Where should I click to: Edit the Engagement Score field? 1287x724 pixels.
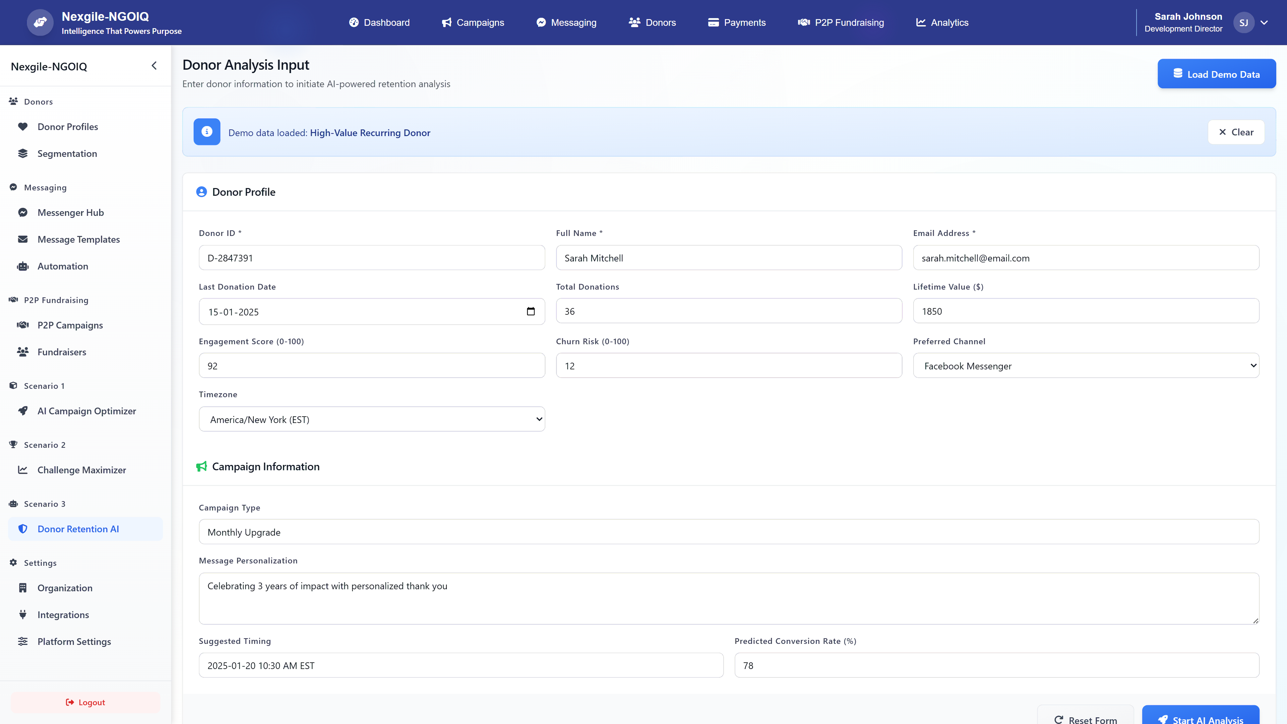[x=372, y=365]
